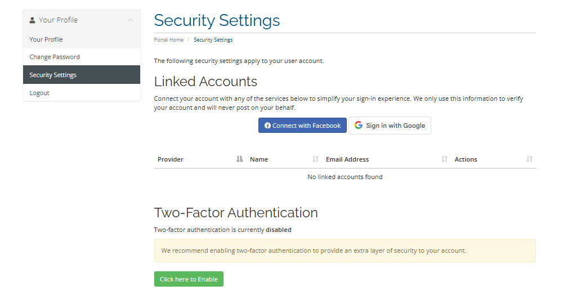This screenshot has height=295, width=568.
Task: Click the two-factor recommendation alert box
Action: click(345, 251)
